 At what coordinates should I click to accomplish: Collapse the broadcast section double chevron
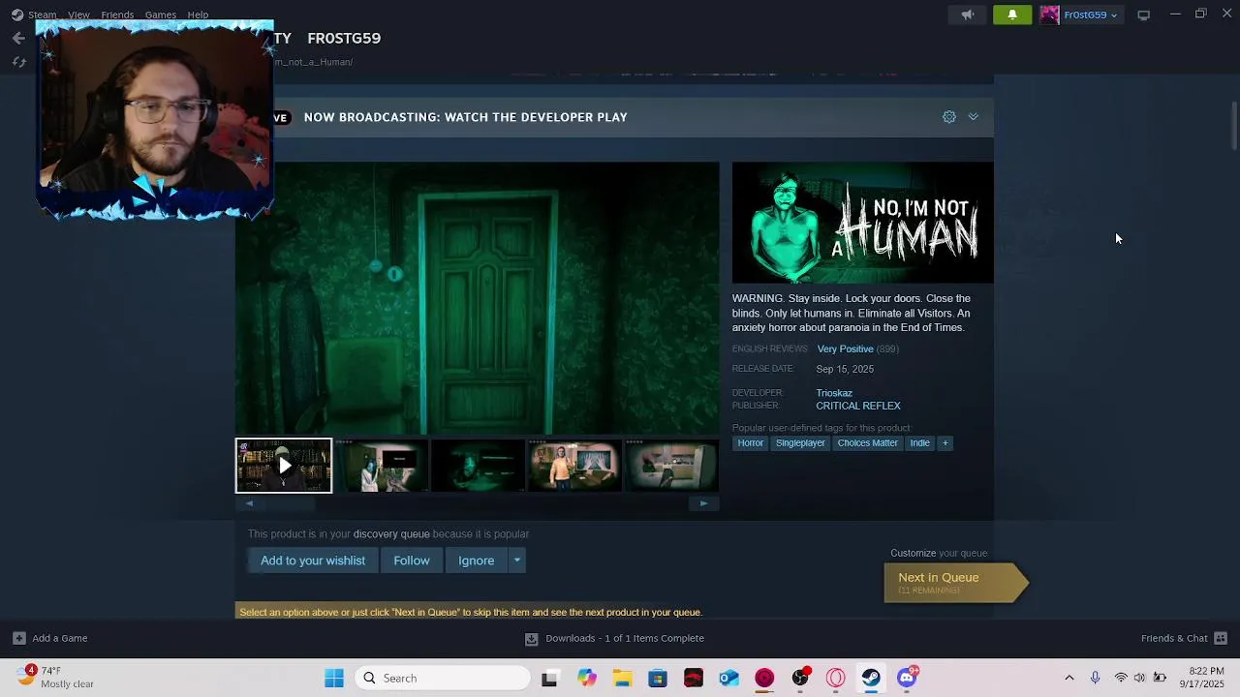pyautogui.click(x=974, y=117)
